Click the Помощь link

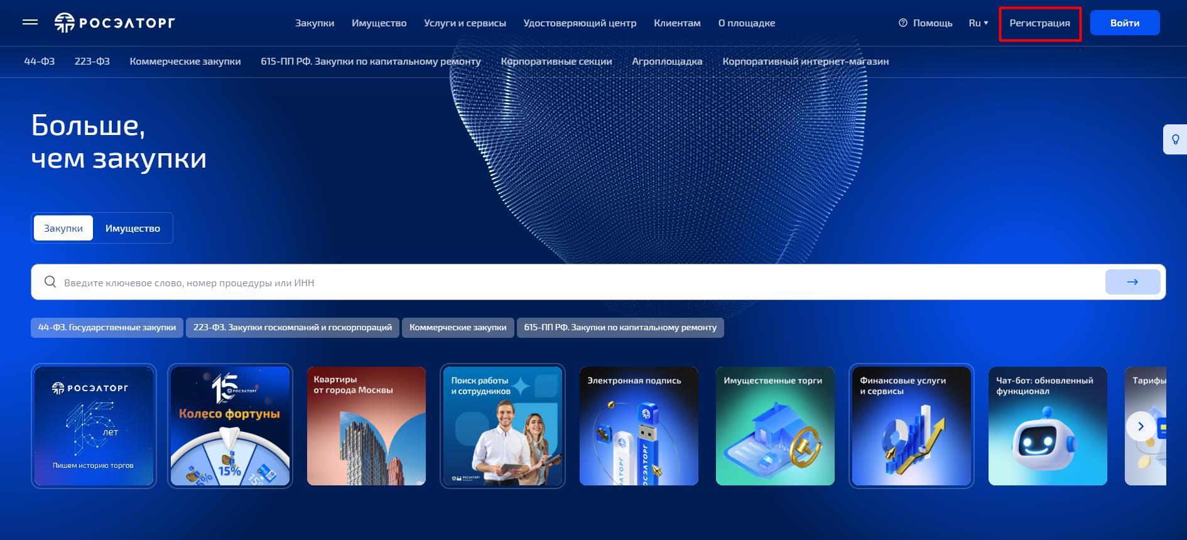coord(933,23)
